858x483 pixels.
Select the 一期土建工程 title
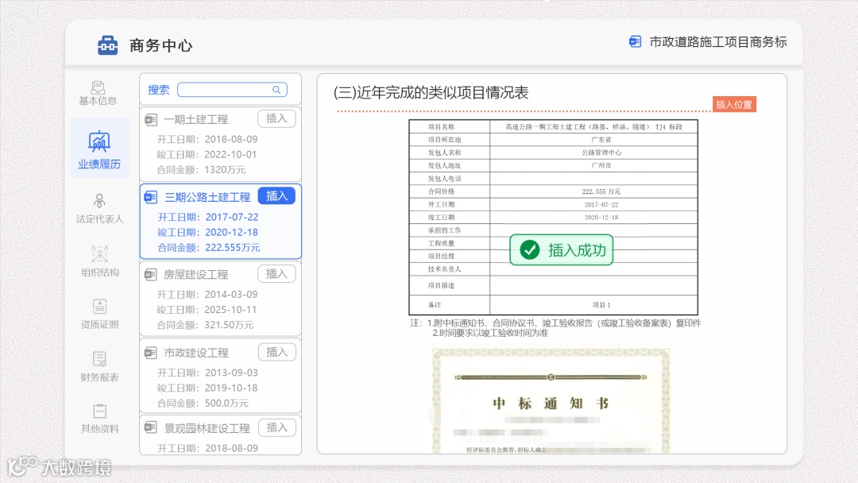(x=196, y=119)
